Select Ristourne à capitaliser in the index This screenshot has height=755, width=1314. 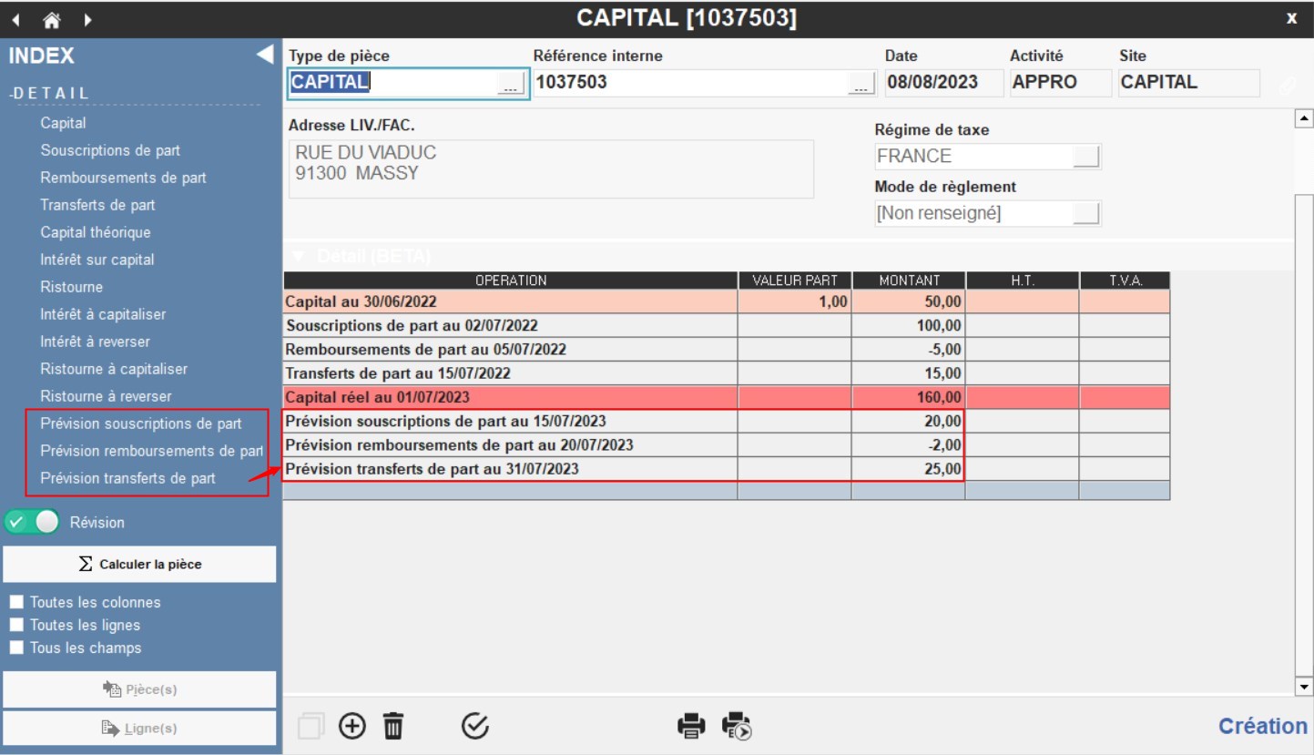tap(114, 369)
